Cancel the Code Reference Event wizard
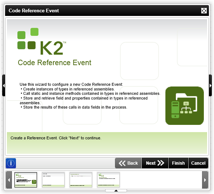The height and width of the screenshot is (194, 214). click(198, 163)
